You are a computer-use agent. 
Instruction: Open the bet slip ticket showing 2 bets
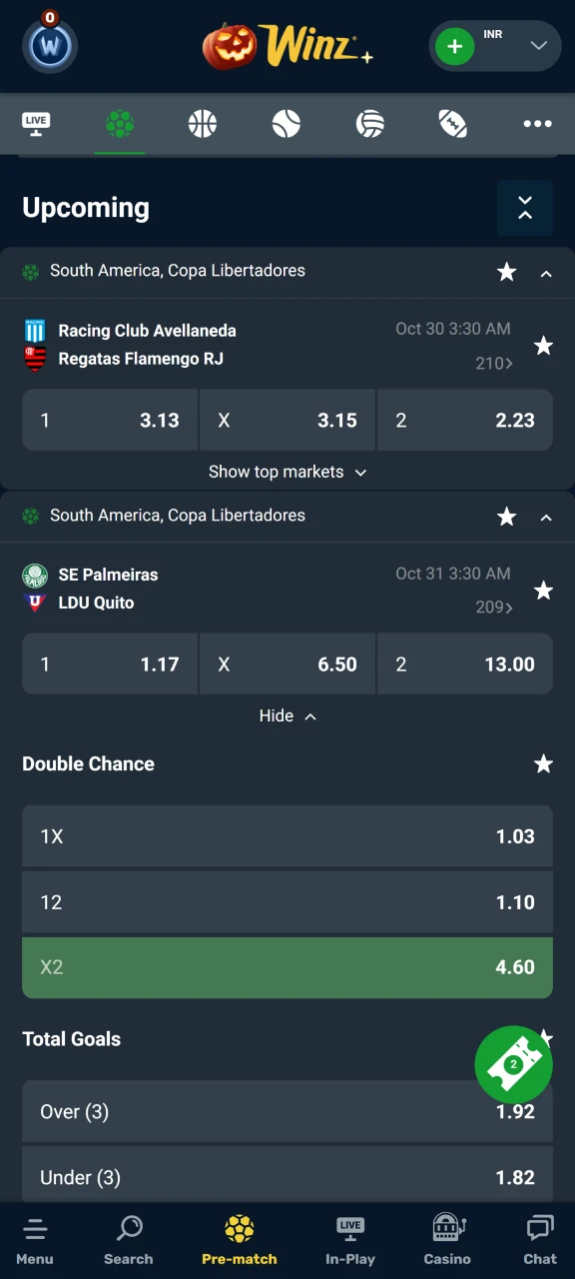coord(514,1064)
